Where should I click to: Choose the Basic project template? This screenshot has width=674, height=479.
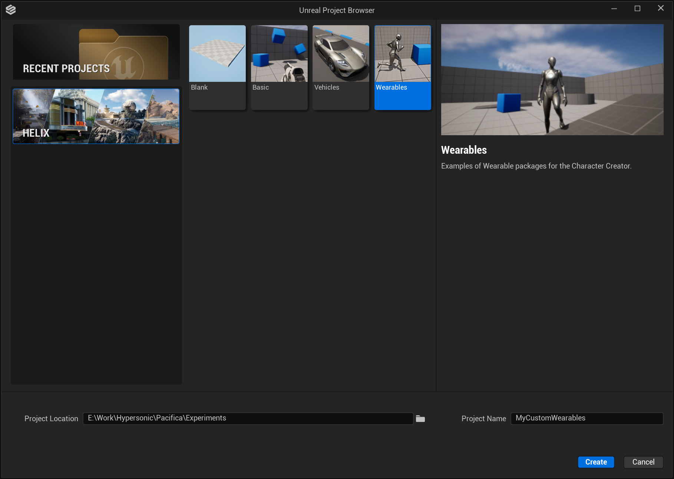coord(279,67)
